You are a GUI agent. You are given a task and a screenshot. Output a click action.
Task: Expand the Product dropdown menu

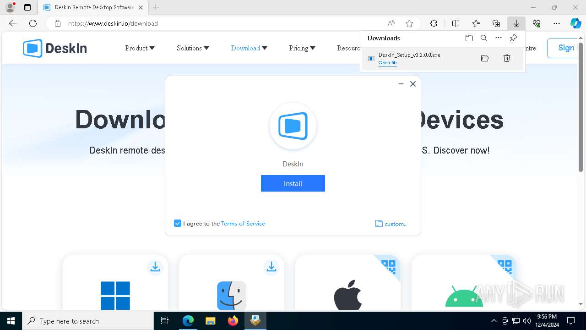coord(140,48)
